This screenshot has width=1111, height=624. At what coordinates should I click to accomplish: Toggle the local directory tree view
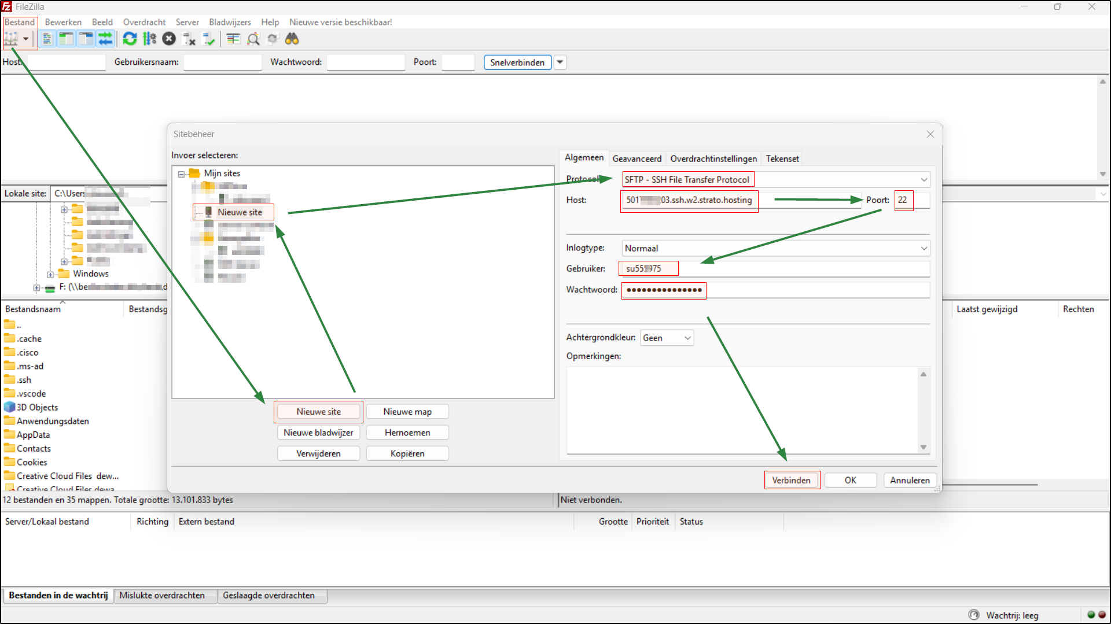[66, 39]
